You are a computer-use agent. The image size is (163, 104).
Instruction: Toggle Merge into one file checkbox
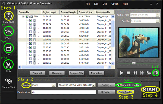tap(118, 85)
